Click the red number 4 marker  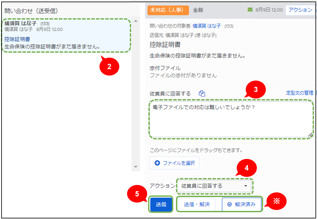click(x=247, y=168)
